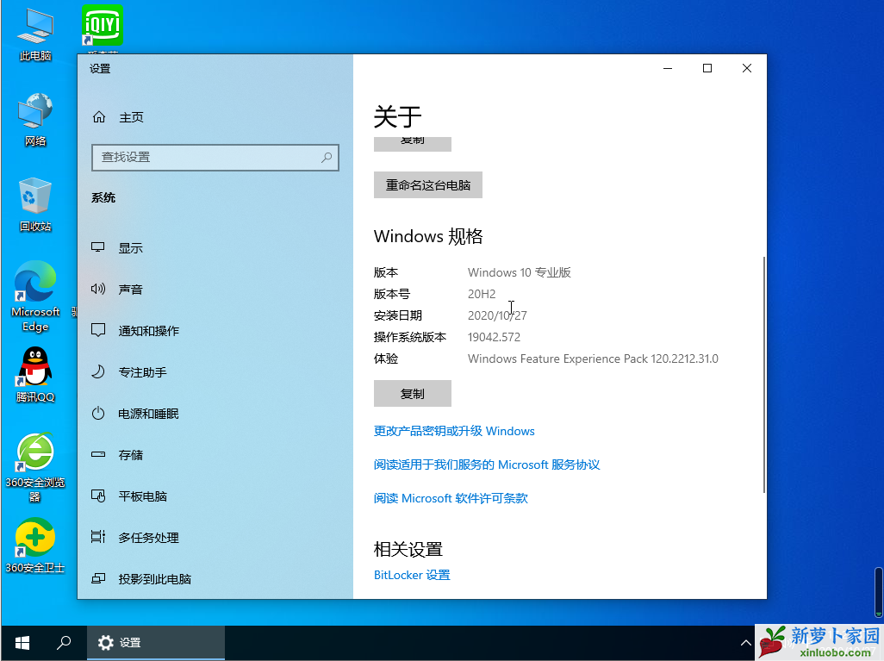Maximize the 设置 window
The height and width of the screenshot is (661, 884).
pyautogui.click(x=707, y=68)
